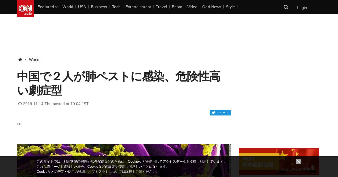Navigate to the Travel section
338x177 pixels.
[x=161, y=7]
